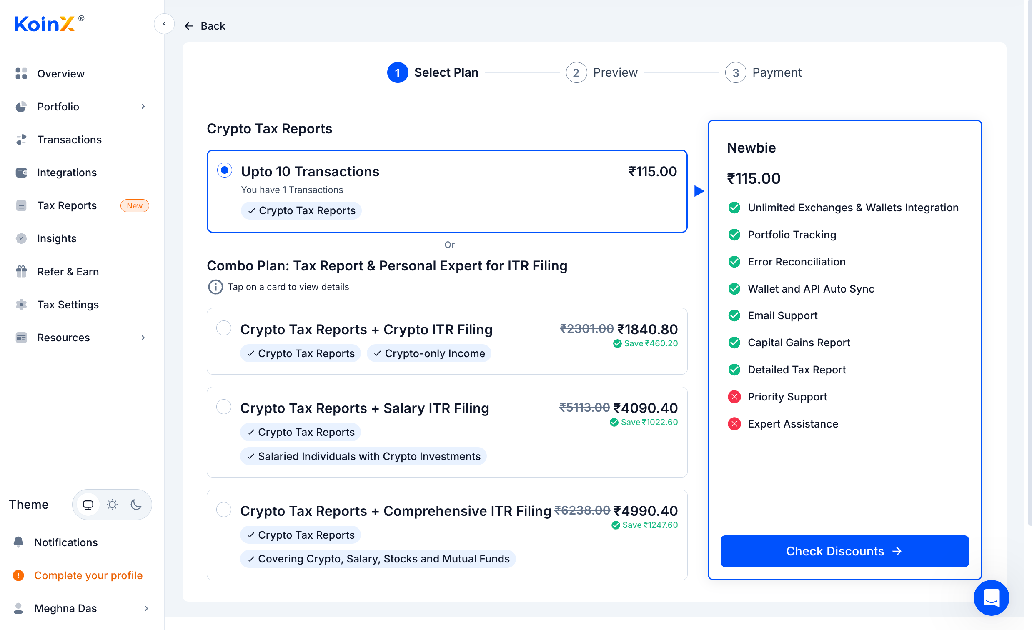Expand the Meghna Das account chevron

[x=146, y=608]
